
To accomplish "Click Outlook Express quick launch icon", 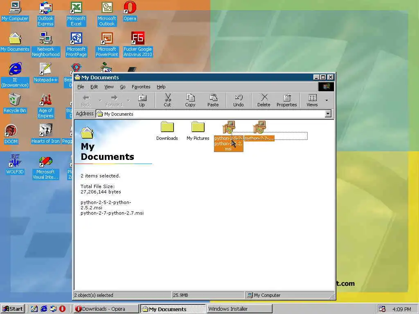I will 53,309.
